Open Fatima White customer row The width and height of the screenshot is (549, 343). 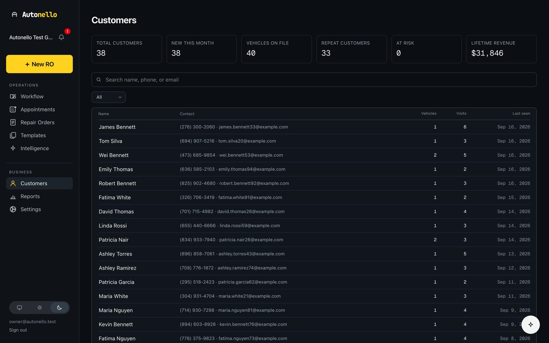tap(314, 197)
